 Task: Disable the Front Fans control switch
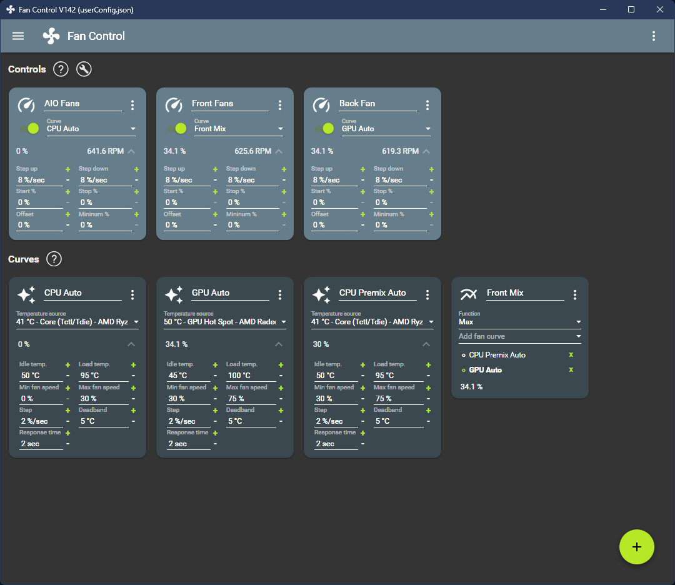coord(177,128)
